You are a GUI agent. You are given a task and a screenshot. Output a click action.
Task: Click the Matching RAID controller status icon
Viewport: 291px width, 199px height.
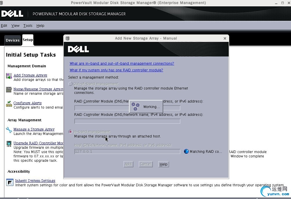pyautogui.click(x=186, y=151)
